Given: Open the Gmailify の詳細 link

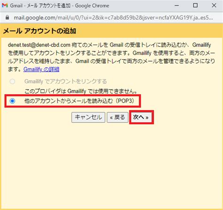Looking at the screenshot, I should pos(41,69).
